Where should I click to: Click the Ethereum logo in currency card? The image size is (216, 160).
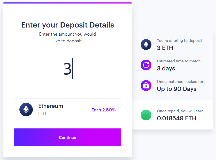(x=26, y=110)
